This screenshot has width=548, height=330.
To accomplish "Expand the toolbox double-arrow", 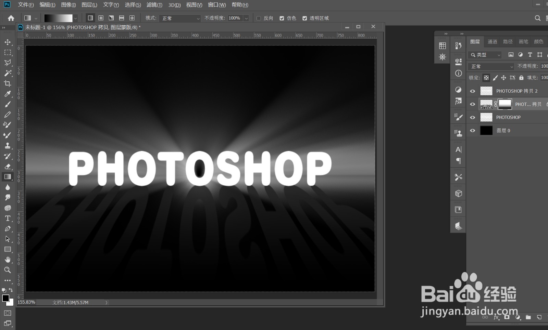I will 4,28.
